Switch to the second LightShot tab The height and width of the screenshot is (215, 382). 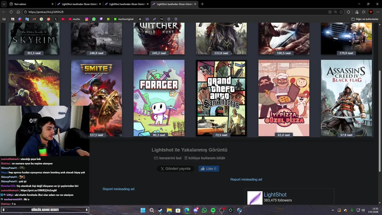pos(79,4)
